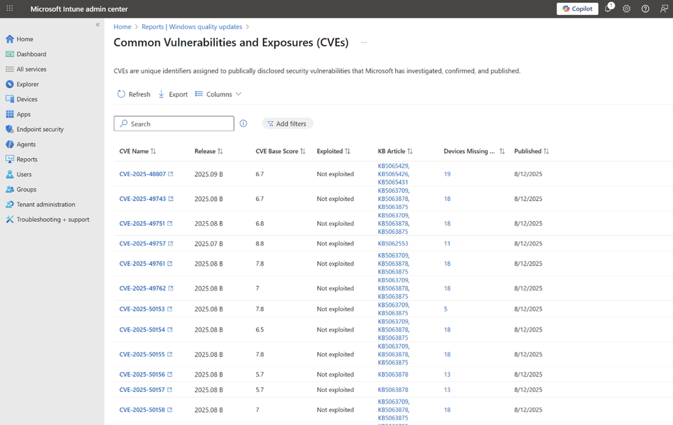This screenshot has height=425, width=673.
Task: Open 5 devices missing for CVE-2025-50153
Action: (445, 309)
